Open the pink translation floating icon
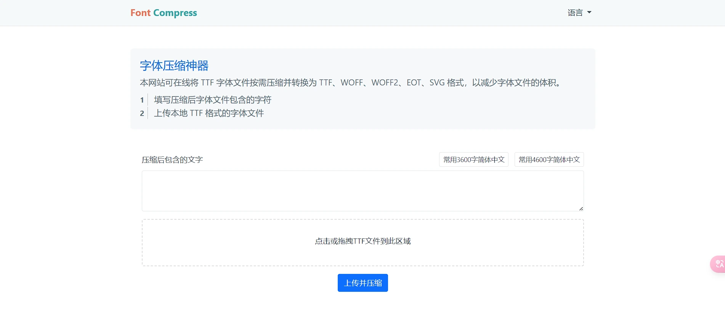 [718, 264]
